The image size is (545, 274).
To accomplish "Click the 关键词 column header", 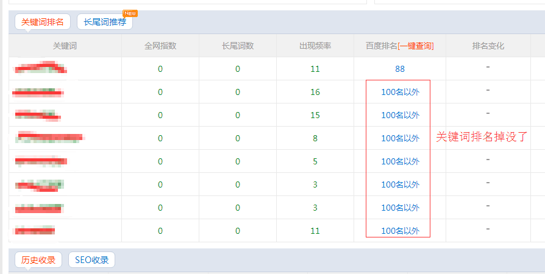I will point(65,46).
